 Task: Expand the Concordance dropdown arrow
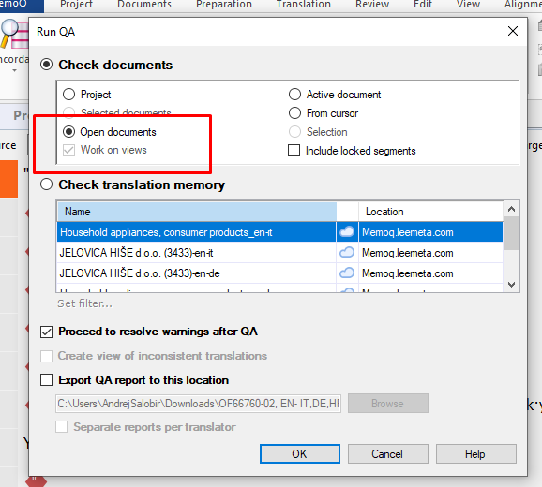pyautogui.click(x=14, y=71)
